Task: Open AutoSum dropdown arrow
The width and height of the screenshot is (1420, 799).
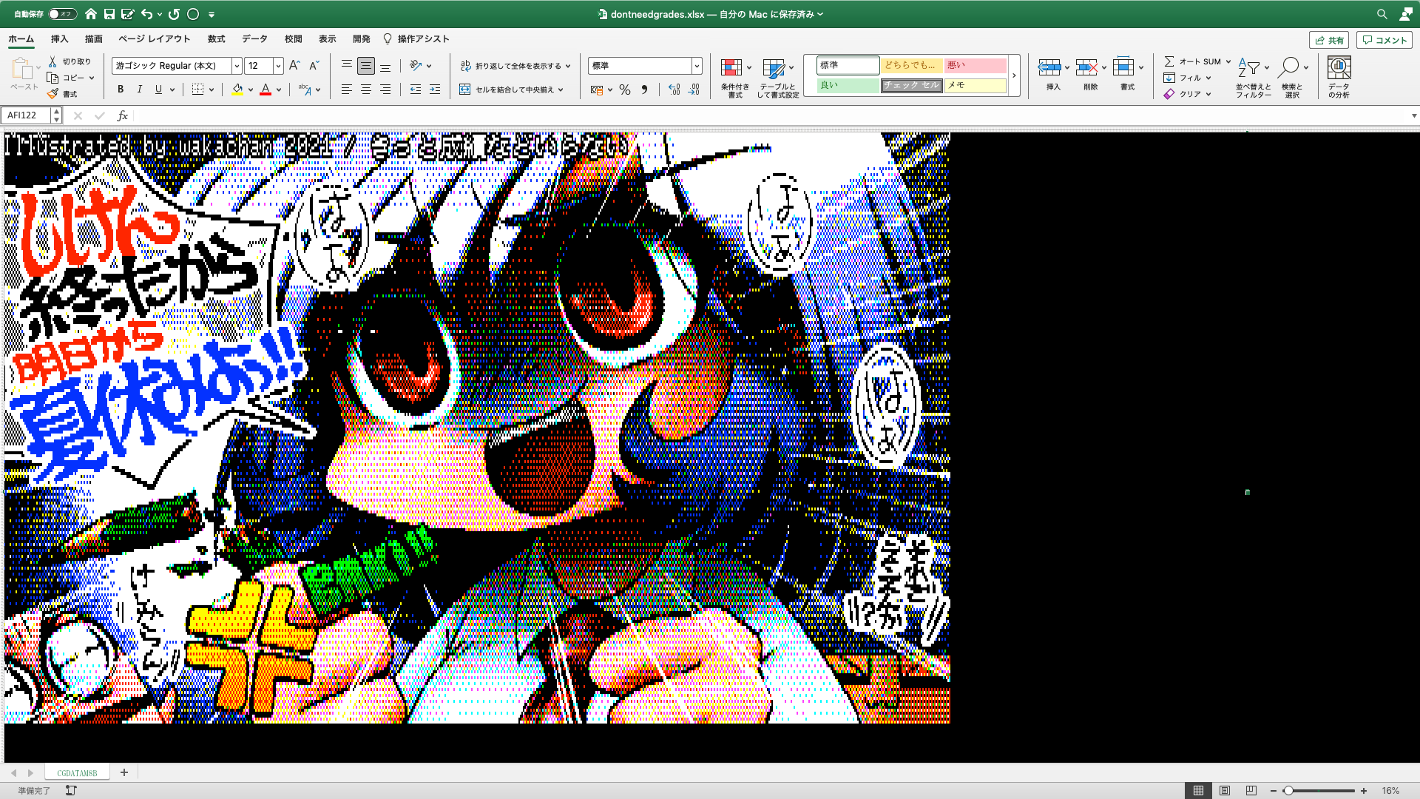Action: tap(1228, 61)
